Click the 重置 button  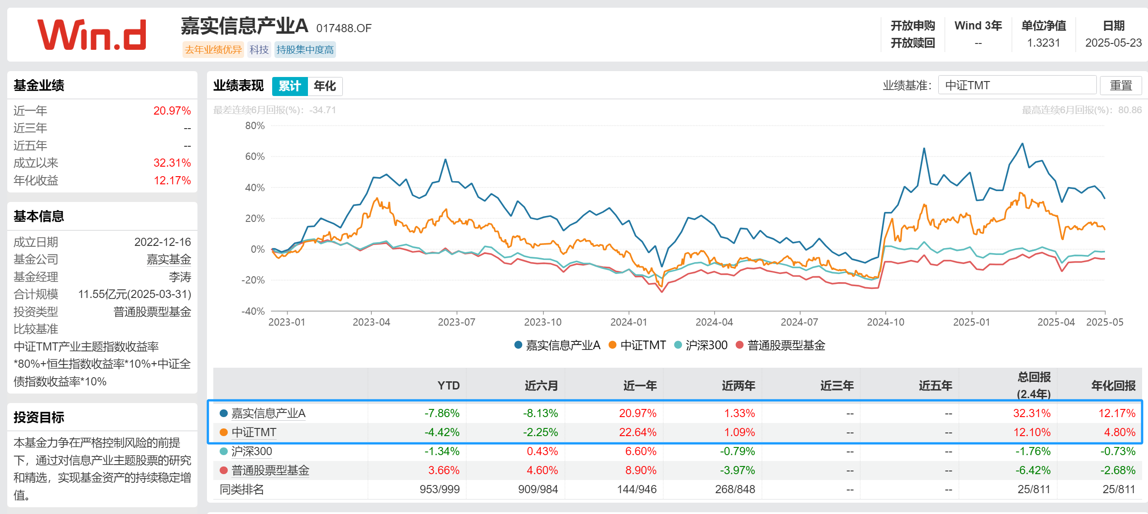tap(1121, 85)
